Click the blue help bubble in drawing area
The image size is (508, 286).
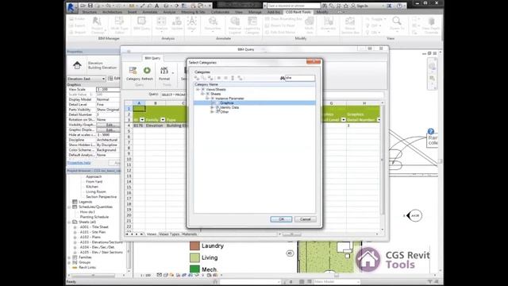[430, 131]
